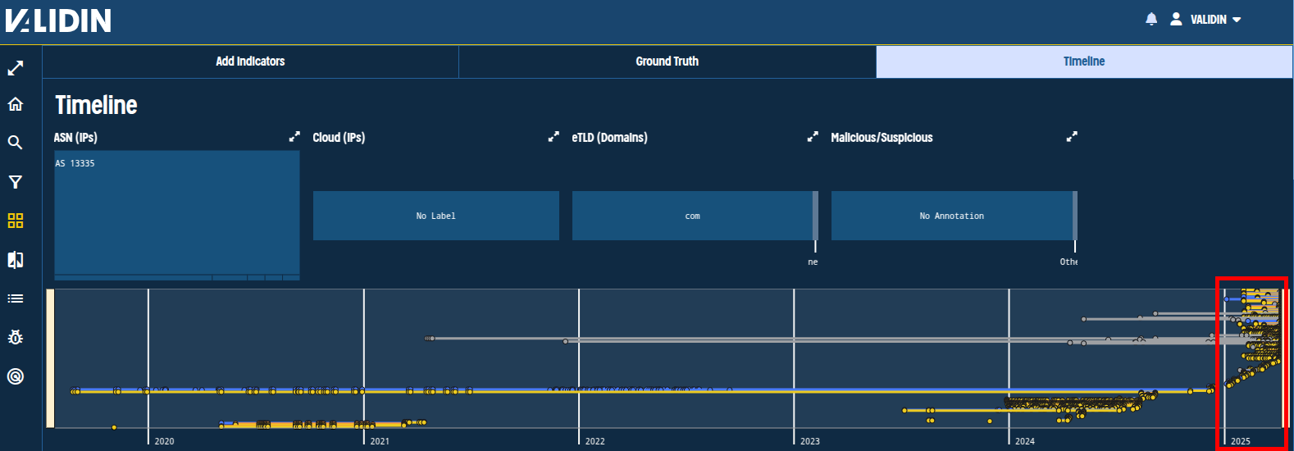Click the Validin logo
Image resolution: width=1294 pixels, height=451 pixels.
click(58, 20)
